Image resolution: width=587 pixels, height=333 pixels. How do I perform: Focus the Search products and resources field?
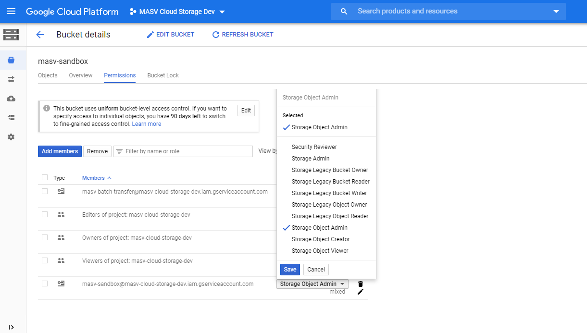pyautogui.click(x=449, y=12)
